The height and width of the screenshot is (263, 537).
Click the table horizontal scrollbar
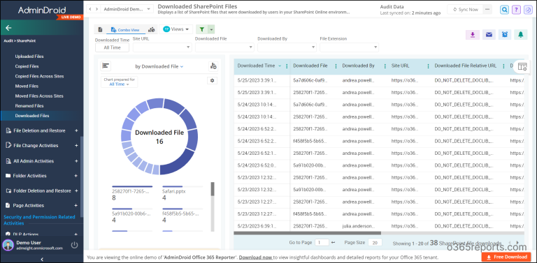pos(307,233)
